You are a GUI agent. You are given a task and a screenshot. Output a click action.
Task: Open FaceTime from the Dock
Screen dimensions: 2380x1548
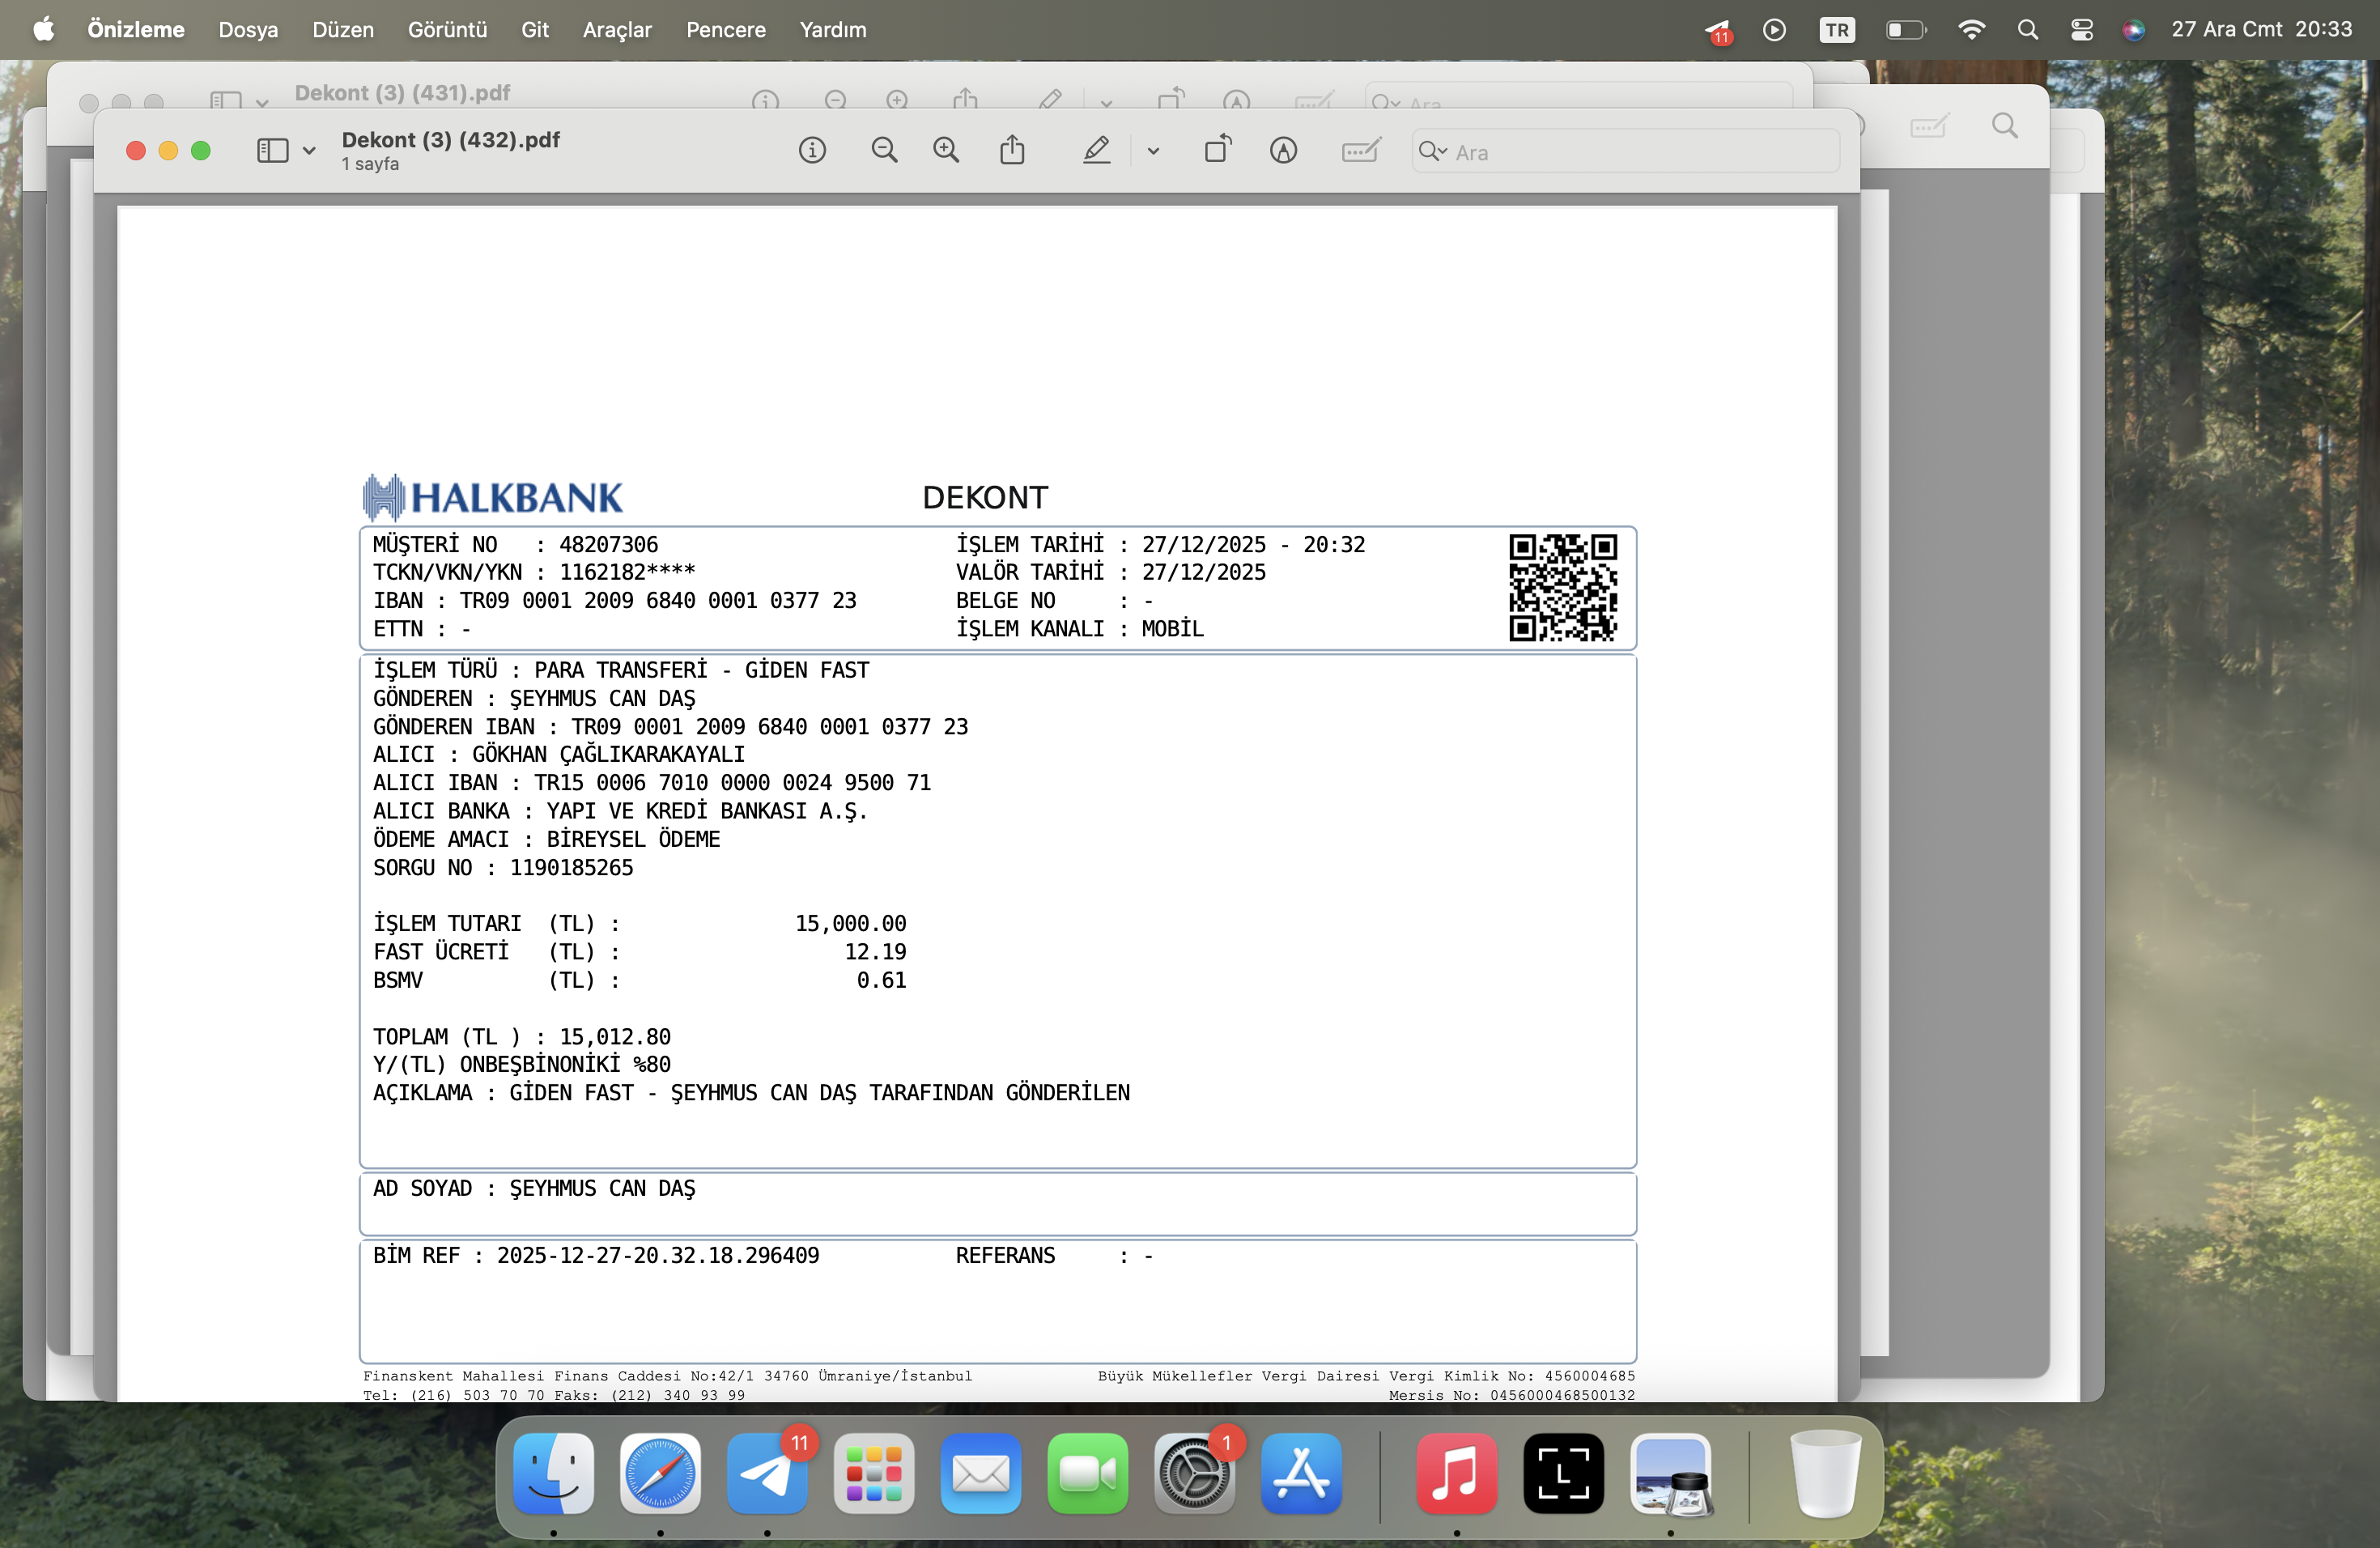(1088, 1473)
